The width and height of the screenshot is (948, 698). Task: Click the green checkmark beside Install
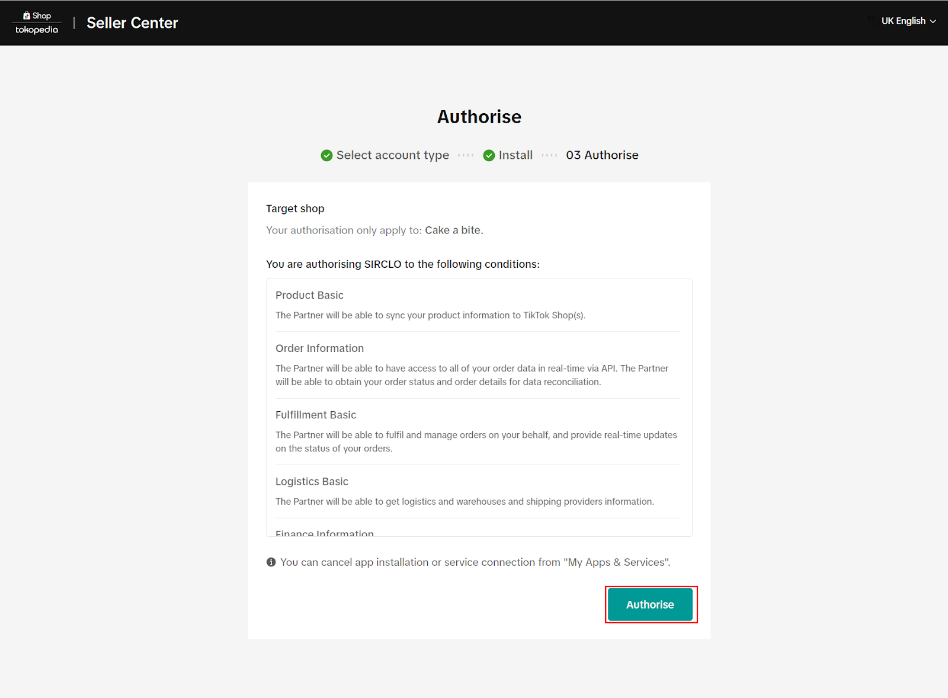[x=489, y=155]
